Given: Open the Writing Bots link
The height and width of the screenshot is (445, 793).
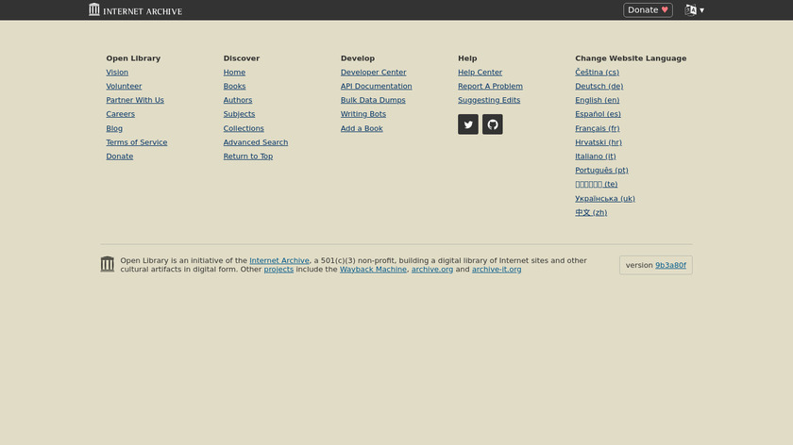Looking at the screenshot, I should 363,114.
